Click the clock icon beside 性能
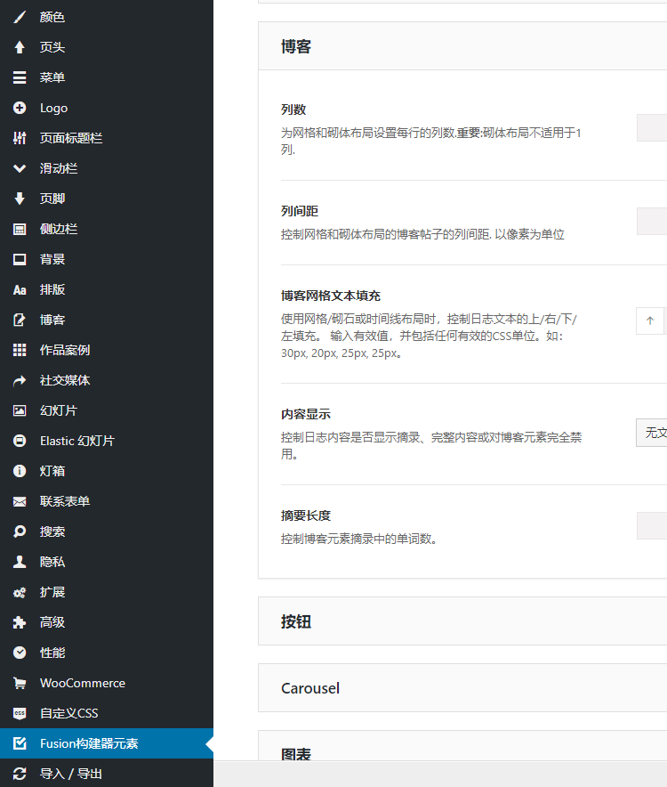This screenshot has height=787, width=667. tap(20, 653)
